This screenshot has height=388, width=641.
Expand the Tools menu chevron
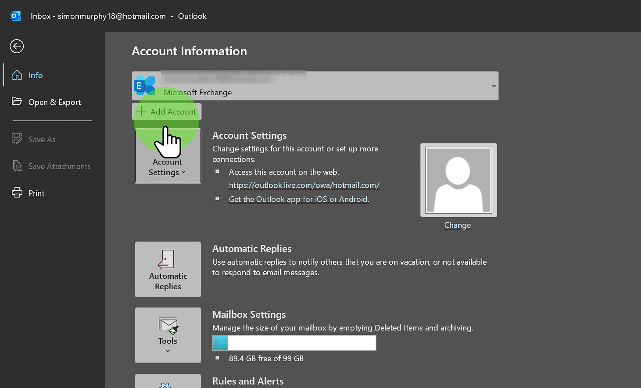click(x=168, y=350)
